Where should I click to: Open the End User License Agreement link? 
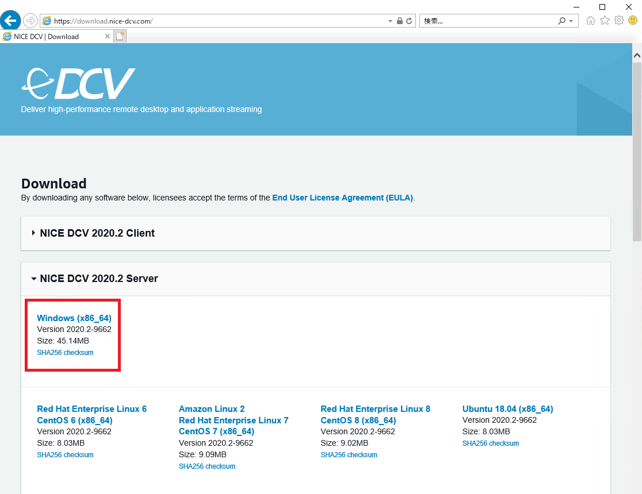click(342, 197)
